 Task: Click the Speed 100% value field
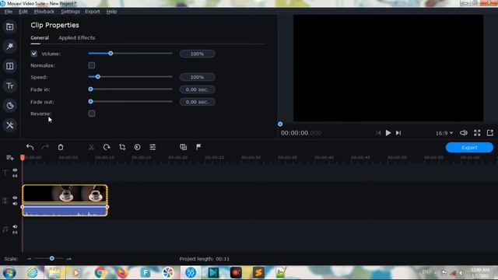point(197,77)
